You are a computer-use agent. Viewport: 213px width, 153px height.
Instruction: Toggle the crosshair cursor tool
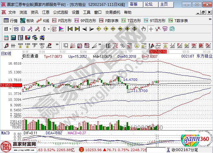151,29
